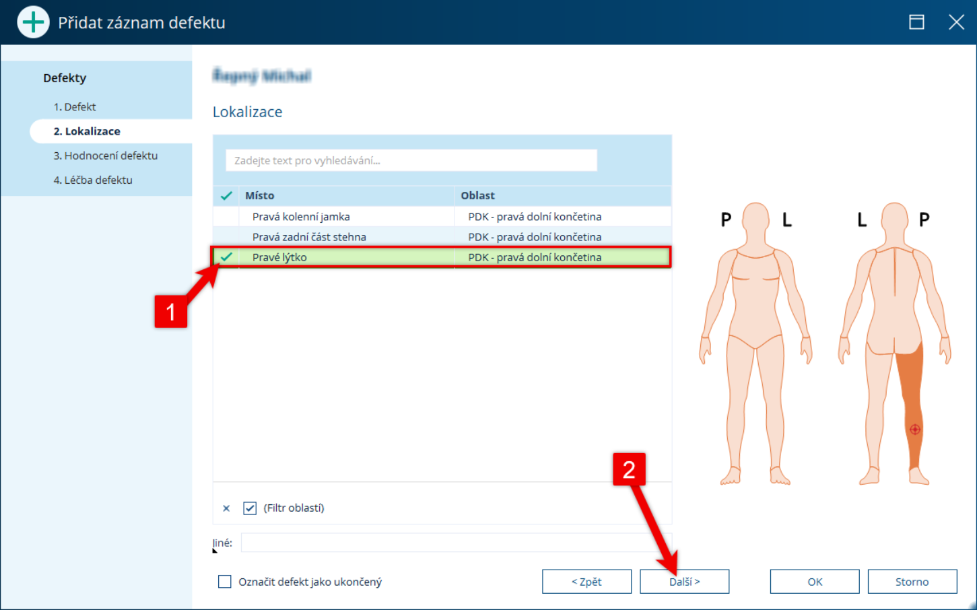Select the Pravá zadní část stehna row
This screenshot has width=977, height=610.
tap(442, 237)
